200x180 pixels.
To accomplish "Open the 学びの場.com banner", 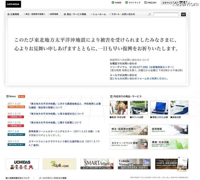I will pos(59,164).
